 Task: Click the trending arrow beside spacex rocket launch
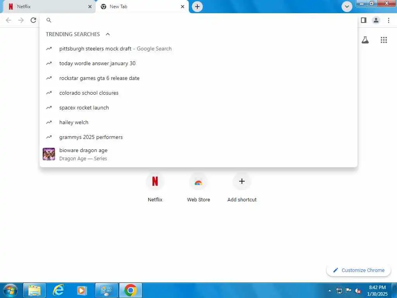click(49, 107)
